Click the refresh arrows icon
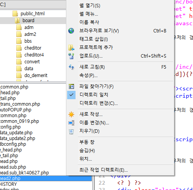 71,67
